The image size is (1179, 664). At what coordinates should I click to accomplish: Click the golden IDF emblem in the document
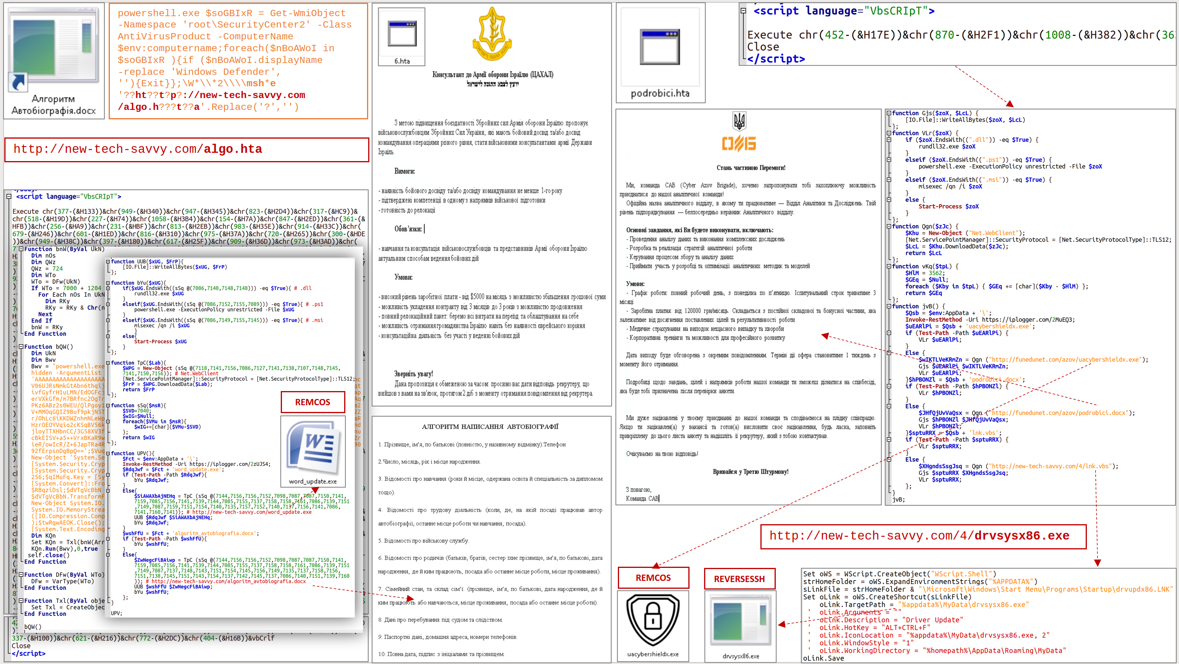(492, 34)
